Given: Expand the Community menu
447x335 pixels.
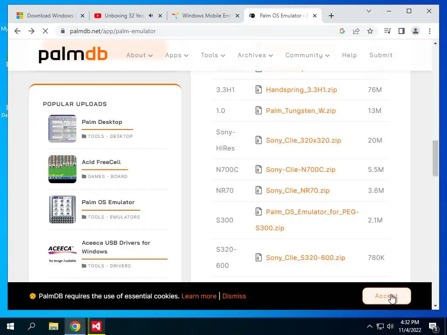Looking at the screenshot, I should click(307, 55).
